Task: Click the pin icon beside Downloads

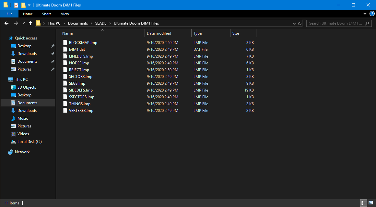Action: point(53,54)
